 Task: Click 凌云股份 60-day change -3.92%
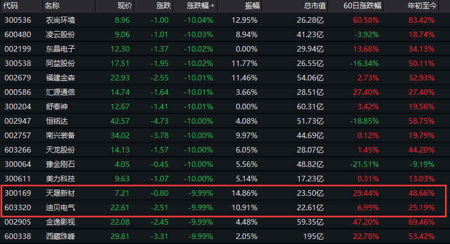tap(366, 34)
